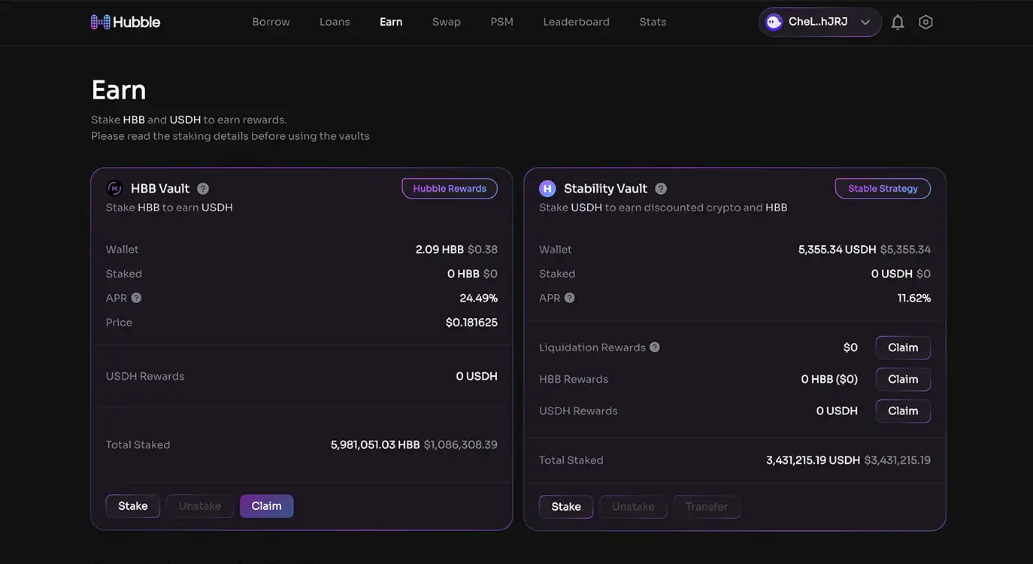Image resolution: width=1033 pixels, height=564 pixels.
Task: Click the Stability Vault APR info icon
Action: [x=570, y=298]
